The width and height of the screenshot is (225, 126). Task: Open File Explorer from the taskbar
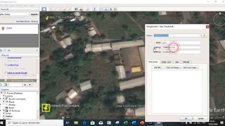pos(76,123)
